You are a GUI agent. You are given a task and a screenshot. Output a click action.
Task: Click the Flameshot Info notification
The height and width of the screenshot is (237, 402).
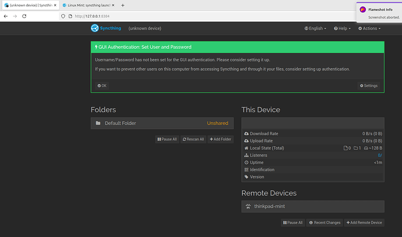coord(379,12)
